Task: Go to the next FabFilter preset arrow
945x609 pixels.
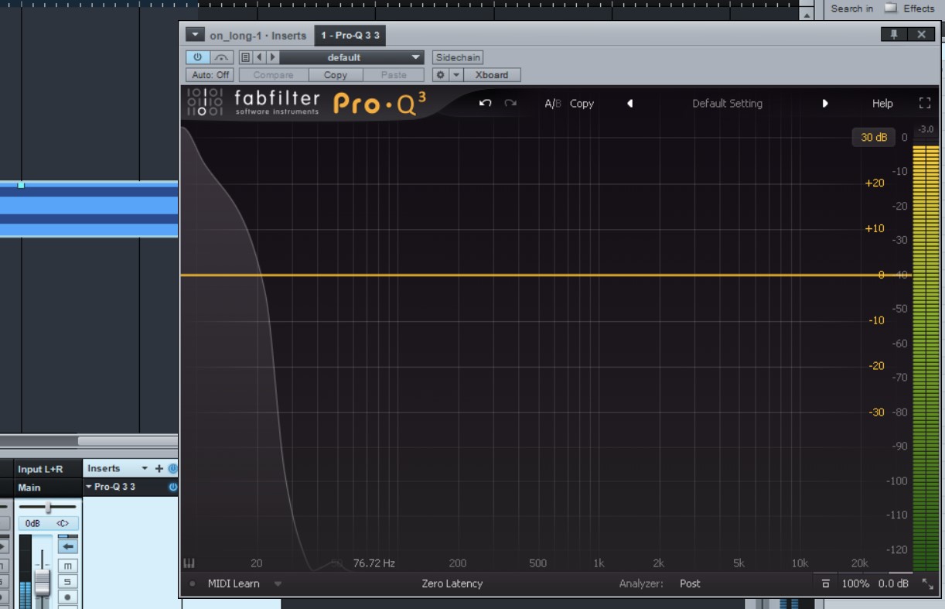Action: 825,103
